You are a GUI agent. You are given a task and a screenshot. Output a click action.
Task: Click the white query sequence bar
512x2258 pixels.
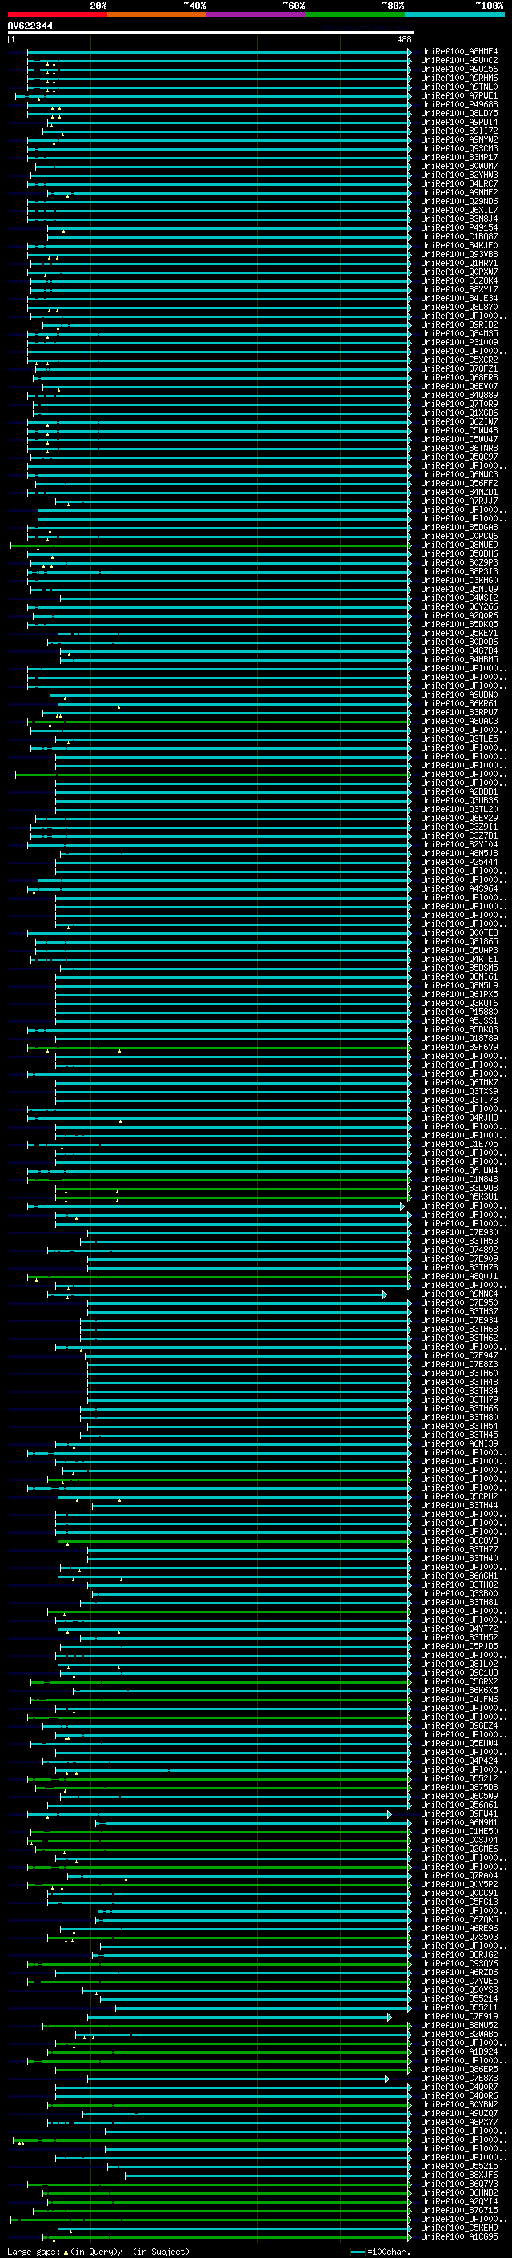(211, 32)
